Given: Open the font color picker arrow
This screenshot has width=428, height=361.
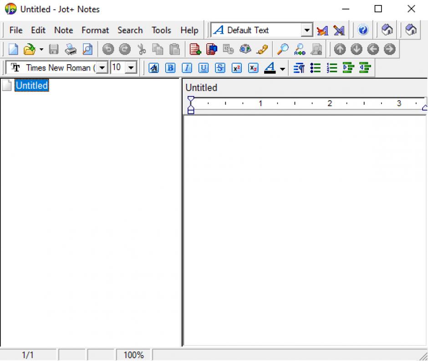Looking at the screenshot, I should [282, 69].
